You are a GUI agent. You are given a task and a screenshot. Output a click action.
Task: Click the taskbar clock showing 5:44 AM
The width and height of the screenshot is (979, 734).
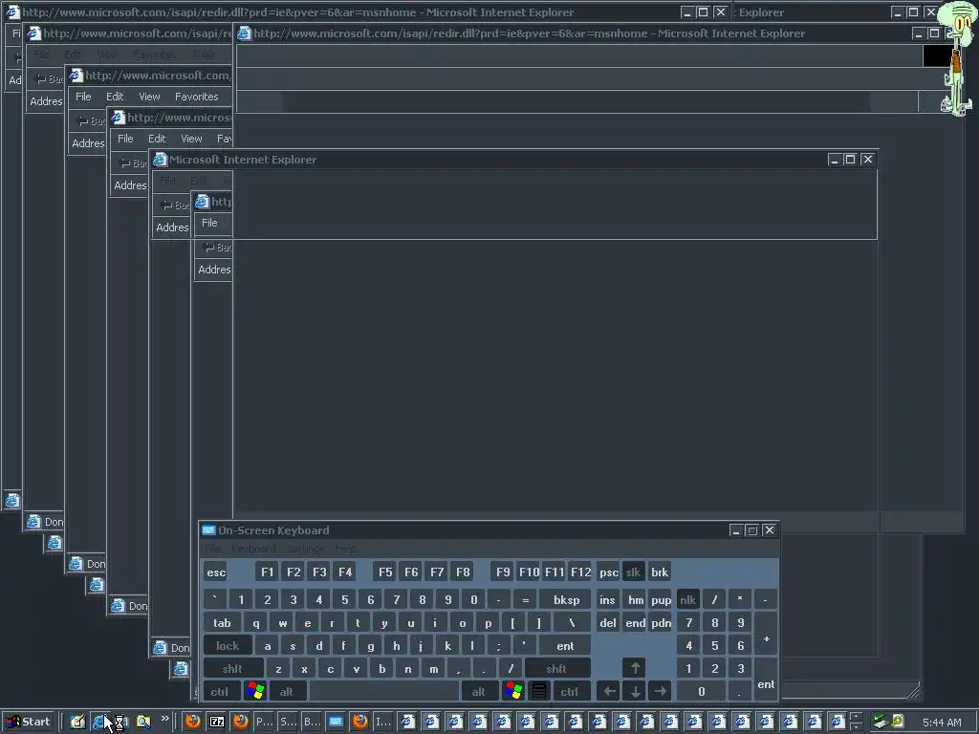pyautogui.click(x=942, y=723)
